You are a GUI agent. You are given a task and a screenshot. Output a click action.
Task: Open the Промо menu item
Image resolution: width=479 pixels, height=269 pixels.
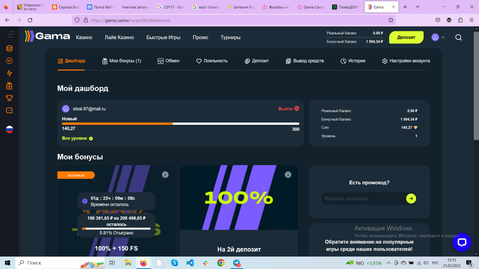tap(201, 37)
